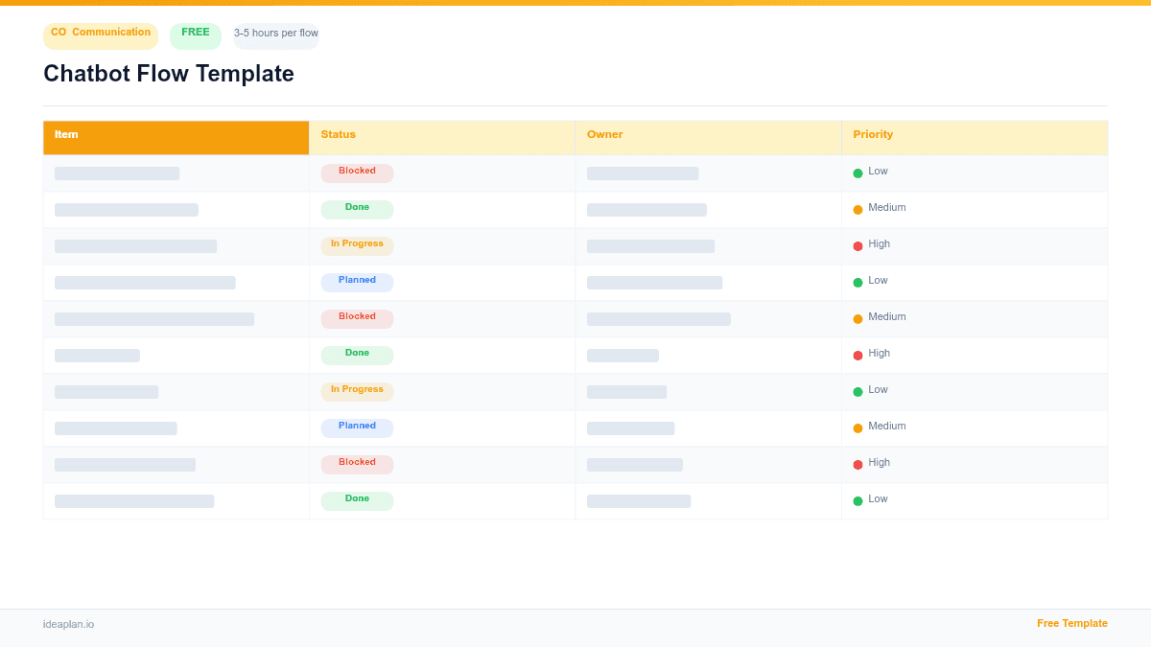
Task: Click the red High priority dot in row three
Action: (x=858, y=244)
